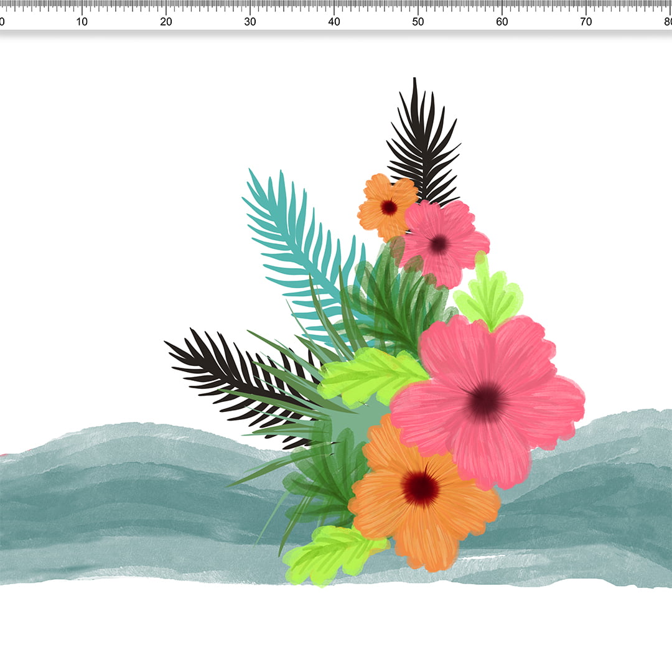Select the large orange hibiscus flower's center

(x=421, y=487)
